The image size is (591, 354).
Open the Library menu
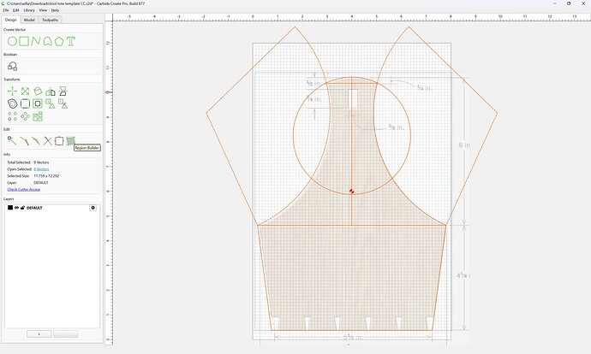[x=29, y=10]
